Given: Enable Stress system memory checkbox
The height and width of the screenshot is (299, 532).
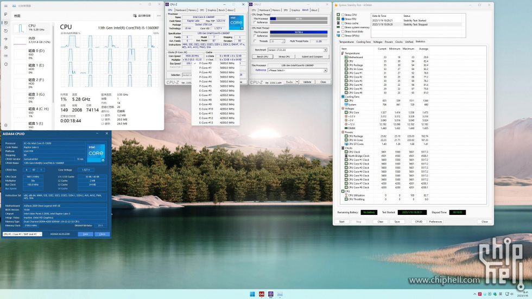Looking at the screenshot, I should pos(343,27).
